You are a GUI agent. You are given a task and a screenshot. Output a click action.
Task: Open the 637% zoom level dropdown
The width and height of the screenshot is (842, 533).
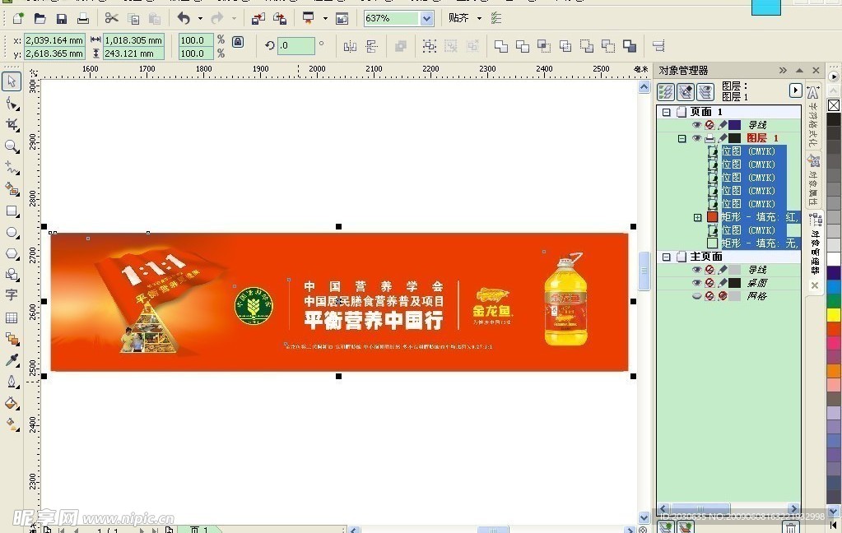pyautogui.click(x=426, y=18)
